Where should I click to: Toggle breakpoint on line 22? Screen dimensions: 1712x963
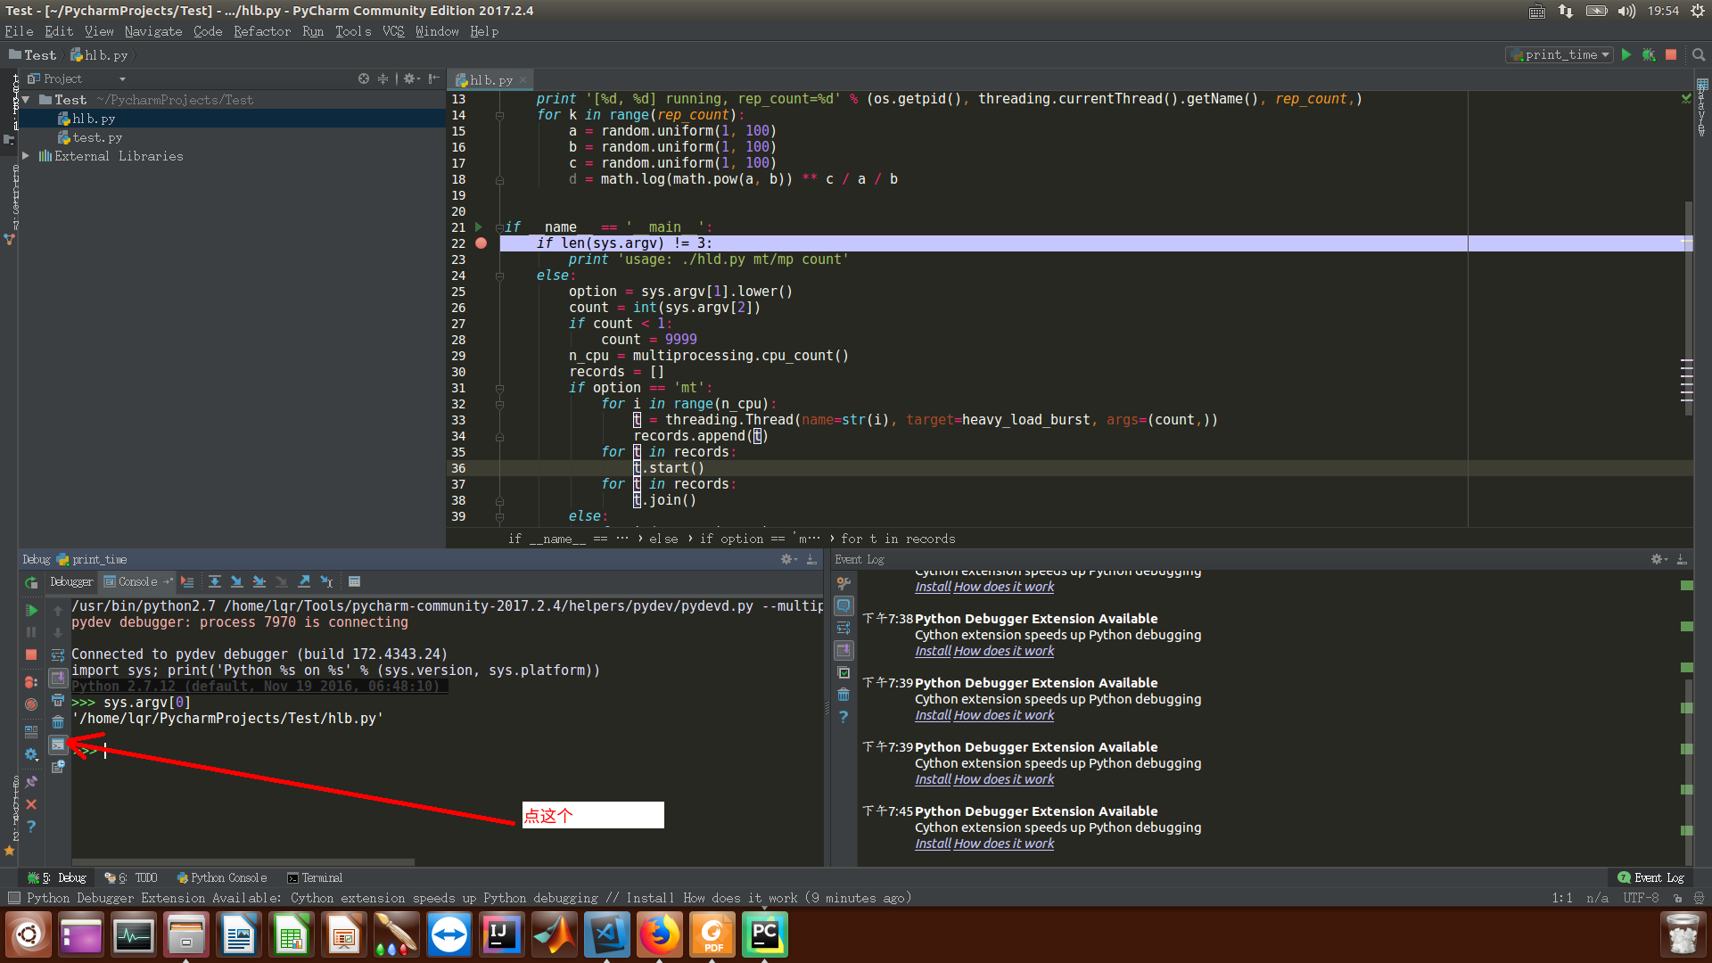coord(481,243)
